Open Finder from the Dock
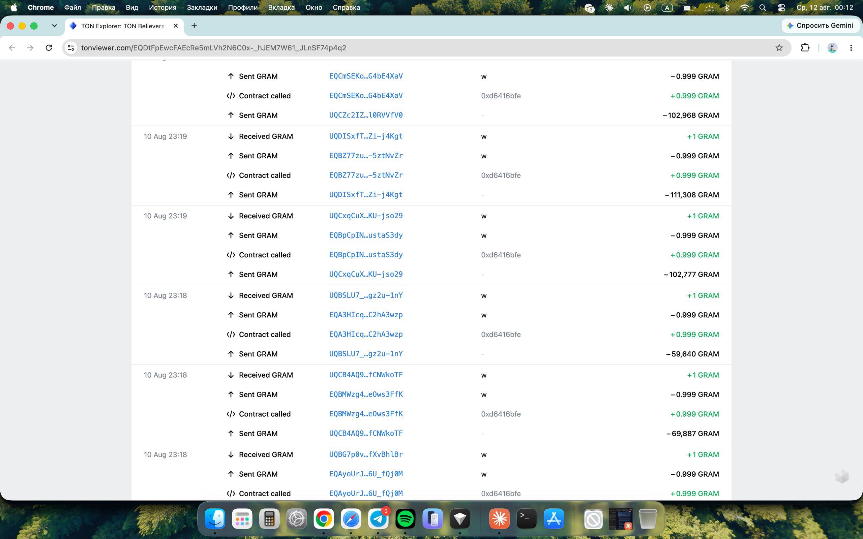The image size is (863, 539). click(x=215, y=519)
